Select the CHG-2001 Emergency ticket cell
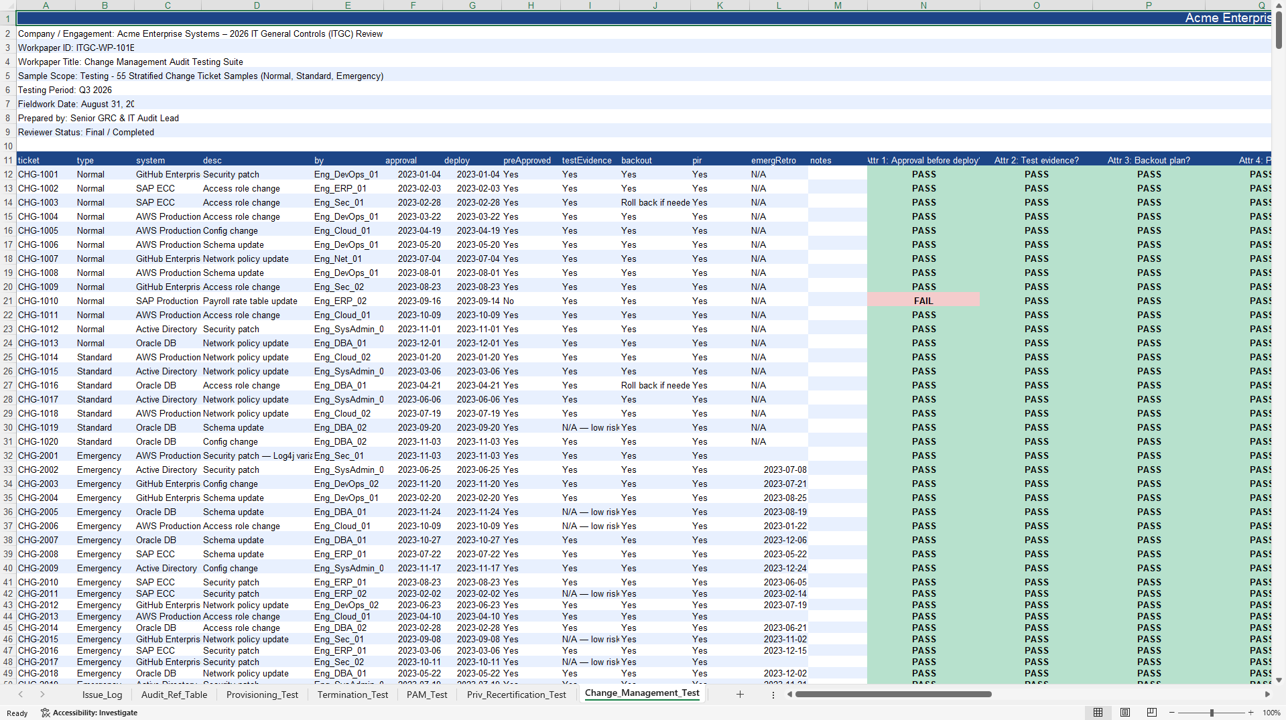Viewport: 1286px width, 720px height. coord(46,455)
